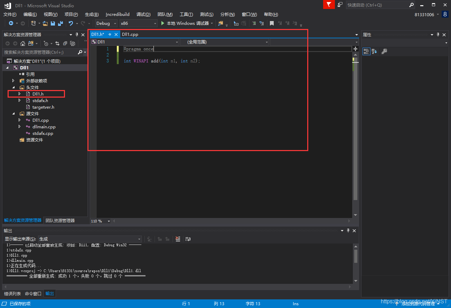
Task: Open the tab list dropdown arrow above editor
Action: pos(357,35)
